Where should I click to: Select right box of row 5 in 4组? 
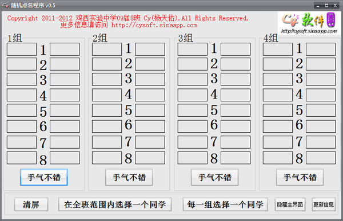click(321, 110)
